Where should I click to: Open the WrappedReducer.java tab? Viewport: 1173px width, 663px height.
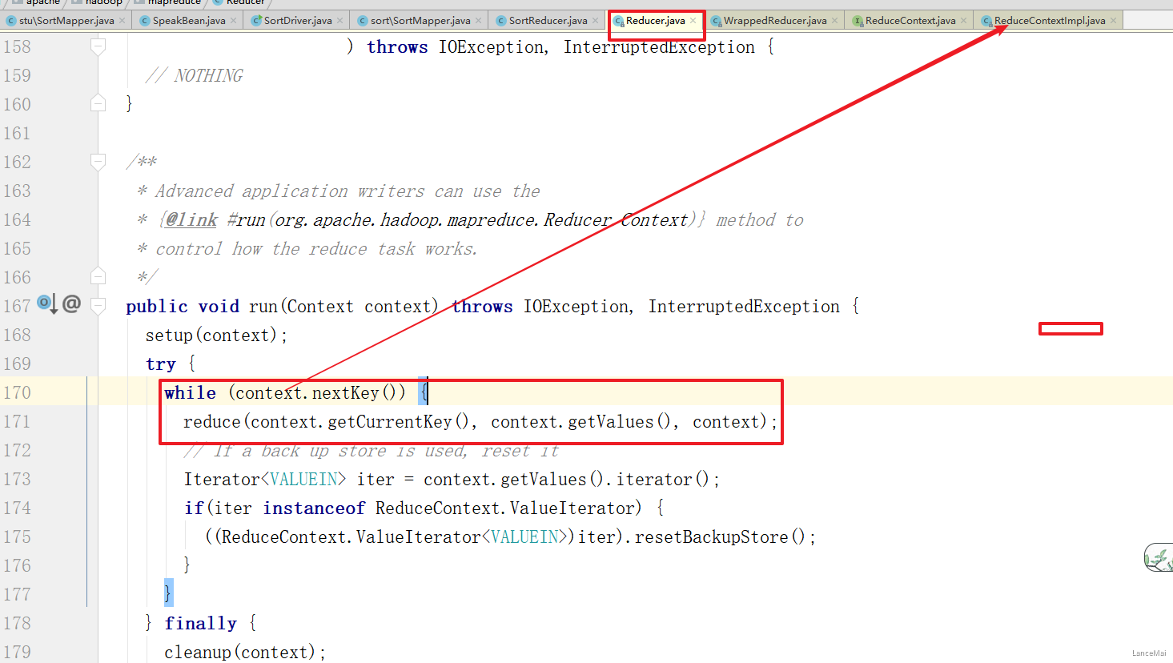tap(775, 21)
